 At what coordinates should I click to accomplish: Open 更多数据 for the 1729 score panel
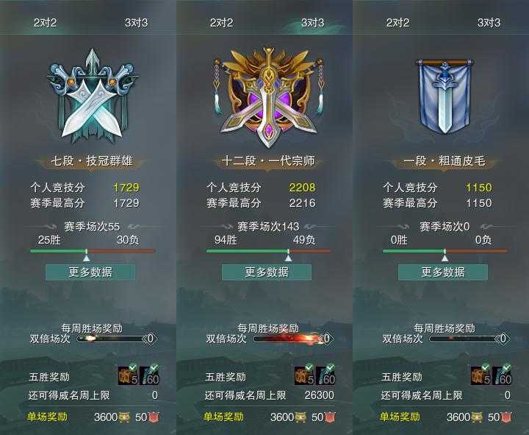click(x=90, y=272)
